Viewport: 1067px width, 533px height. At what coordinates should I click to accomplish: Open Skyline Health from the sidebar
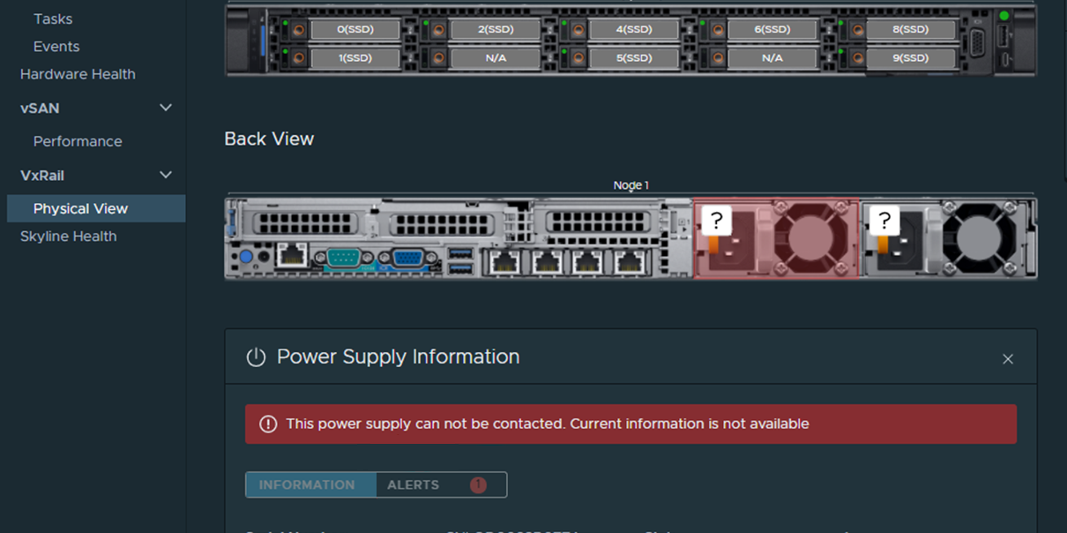(x=68, y=236)
